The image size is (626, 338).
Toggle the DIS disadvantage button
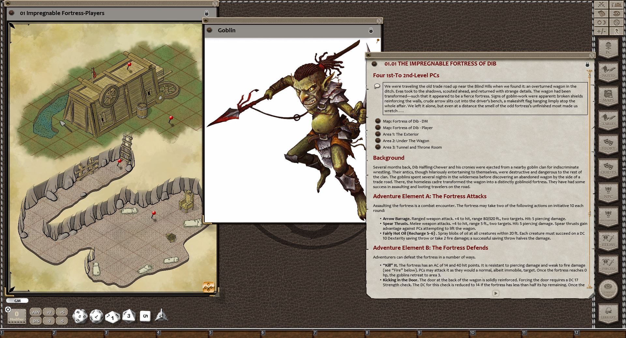click(x=36, y=321)
